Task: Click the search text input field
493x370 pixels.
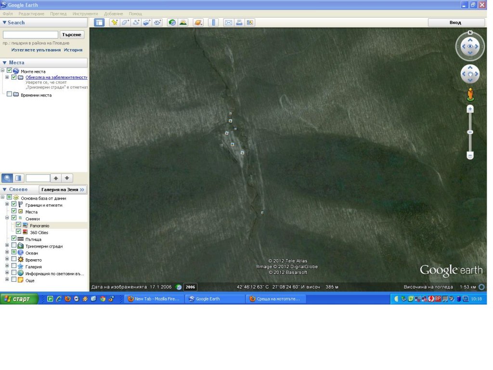Action: coord(30,35)
